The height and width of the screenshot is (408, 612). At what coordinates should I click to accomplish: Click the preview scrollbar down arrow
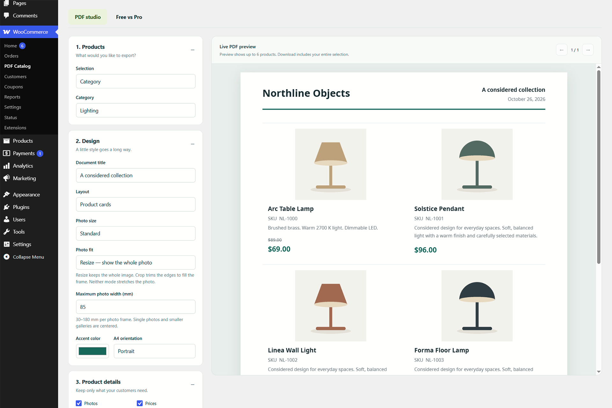[x=599, y=372]
